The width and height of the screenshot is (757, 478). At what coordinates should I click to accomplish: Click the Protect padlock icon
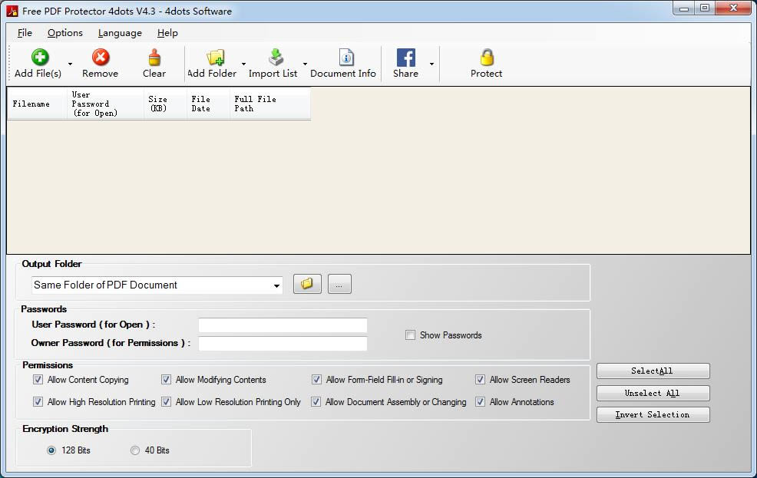(487, 58)
